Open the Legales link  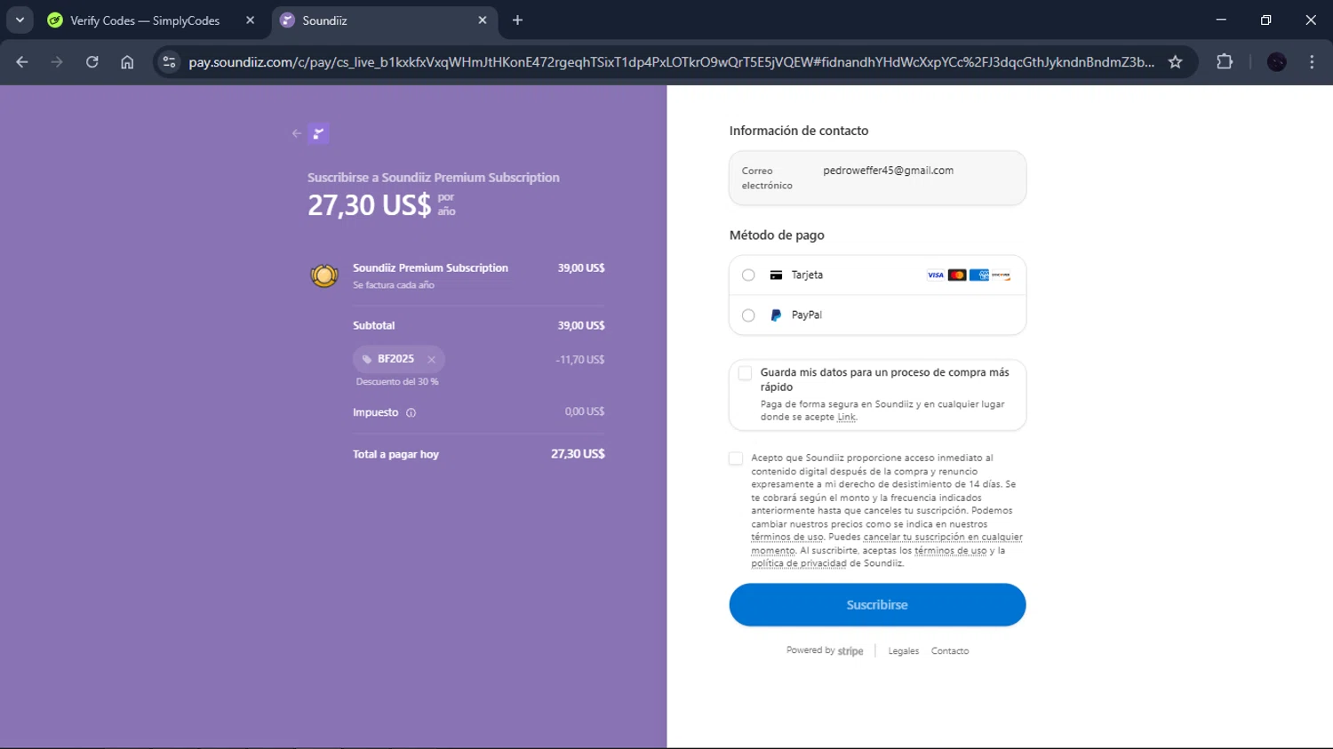(904, 651)
